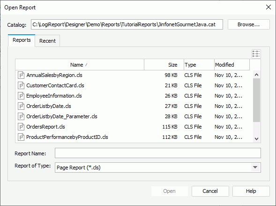Click the 26 KB size cell
This screenshot has height=206, width=276.
coord(171,96)
